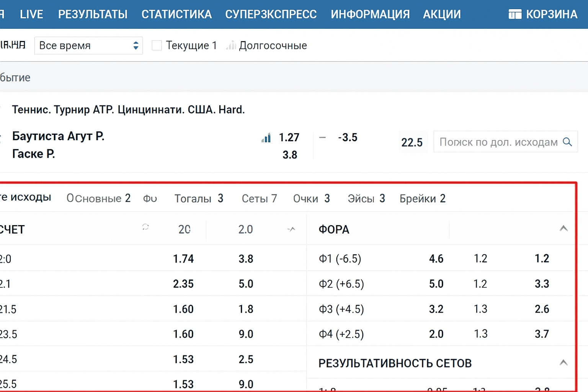
Task: Click the Гаске Р. odds 3.8
Action: click(290, 155)
